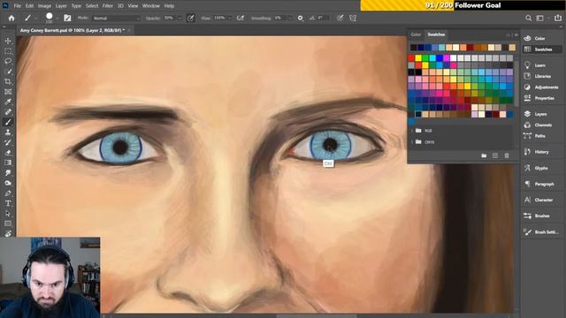Select the Eyedropper tool
This screenshot has height=318, width=566.
pyautogui.click(x=8, y=102)
